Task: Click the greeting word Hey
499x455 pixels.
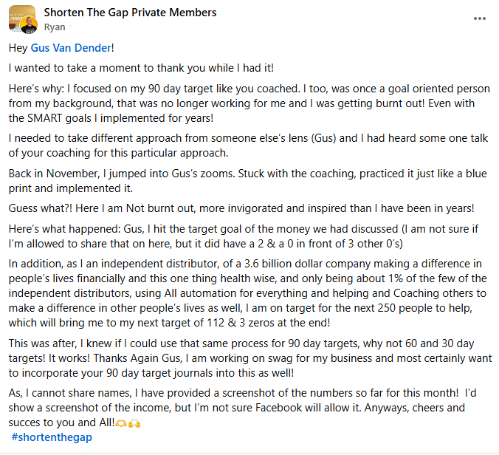Action: coord(18,48)
